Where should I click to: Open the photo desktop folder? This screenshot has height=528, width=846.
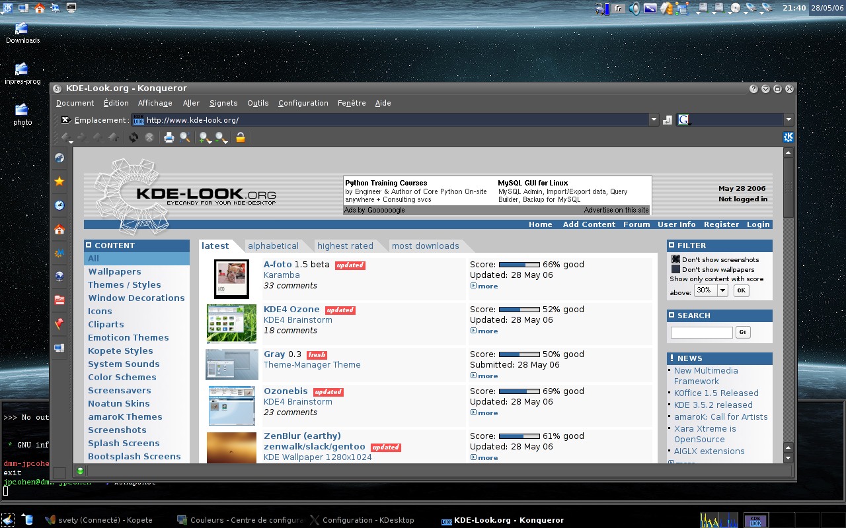click(x=22, y=115)
